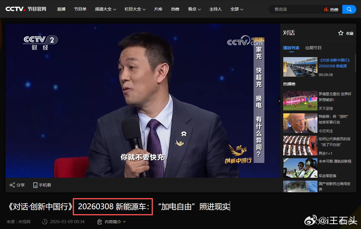Click the 内容简介 document icon
Viewport: 361px width, 229px height.
pyautogui.click(x=100, y=222)
